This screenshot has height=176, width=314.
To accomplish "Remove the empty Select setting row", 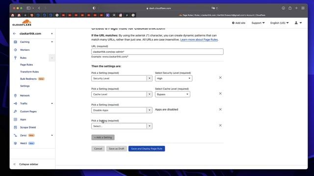I will 220,125.
